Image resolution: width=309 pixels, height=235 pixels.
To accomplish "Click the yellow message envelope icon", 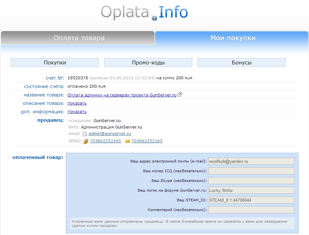I will [x=127, y=141].
